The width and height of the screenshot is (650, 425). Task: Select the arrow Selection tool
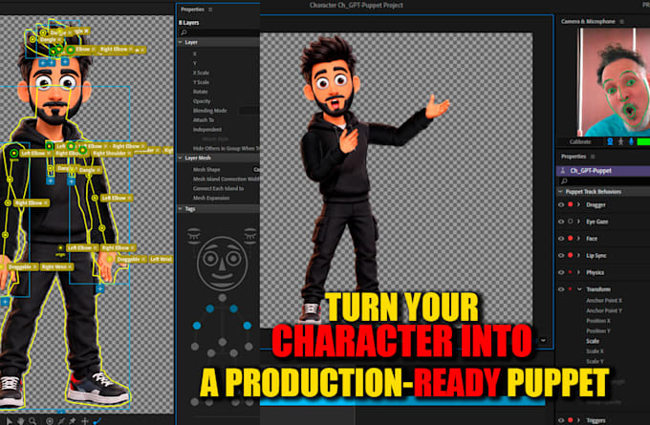coord(9,421)
